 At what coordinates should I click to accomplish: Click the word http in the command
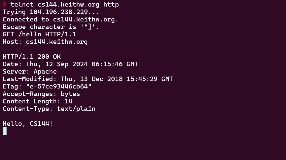tap(111, 4)
